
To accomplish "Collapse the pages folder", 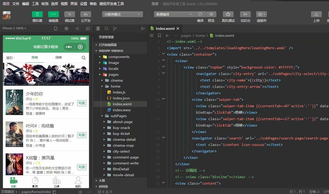I will [x=120, y=74].
